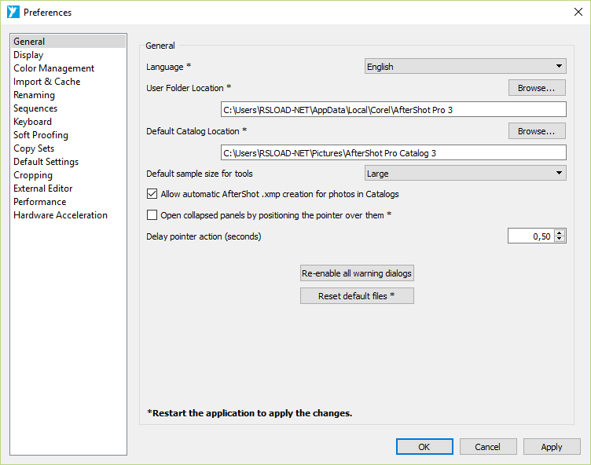Click the Apply button
This screenshot has width=591, height=465.
tap(552, 447)
